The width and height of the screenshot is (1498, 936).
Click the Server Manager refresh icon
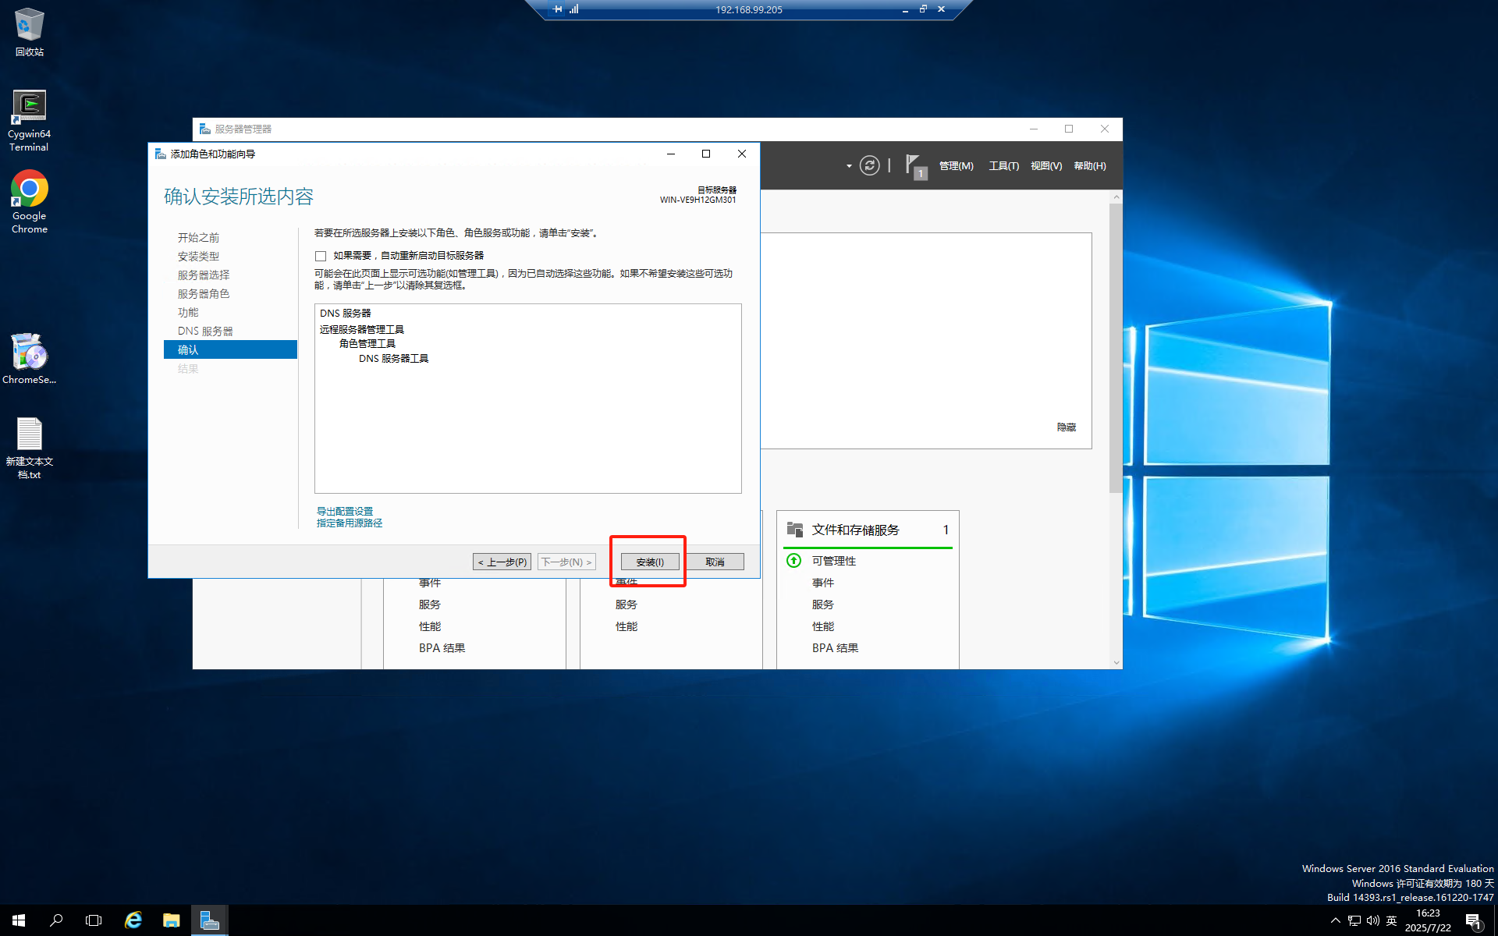pyautogui.click(x=869, y=165)
